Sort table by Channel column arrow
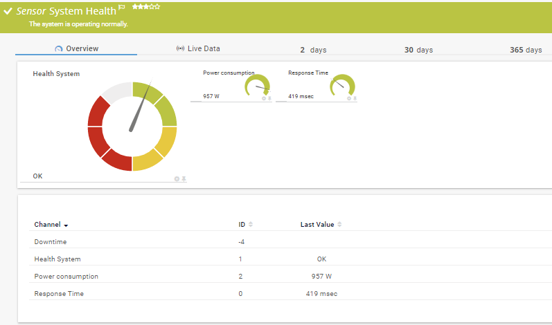This screenshot has height=325, width=552. click(x=66, y=225)
